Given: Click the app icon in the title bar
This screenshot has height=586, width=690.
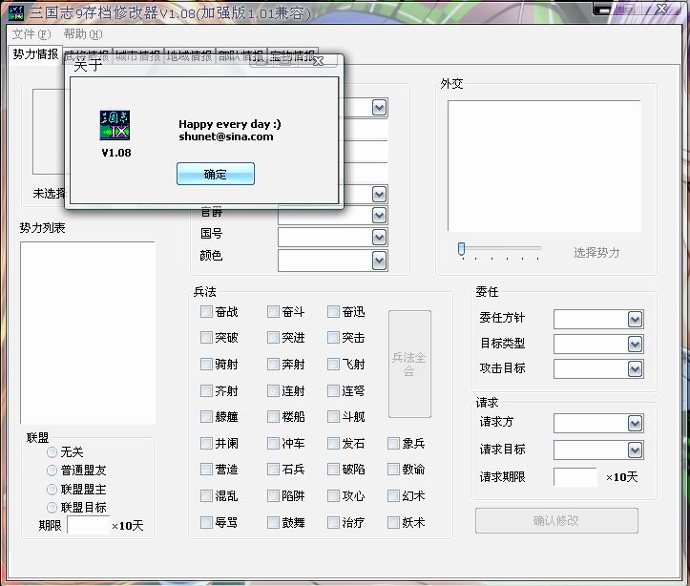Looking at the screenshot, I should pyautogui.click(x=14, y=10).
